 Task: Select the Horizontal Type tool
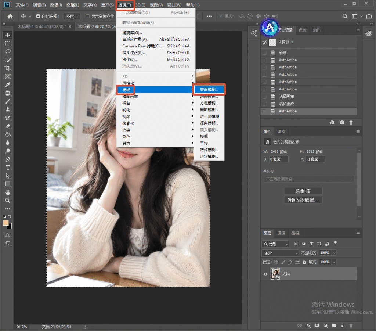point(8,168)
